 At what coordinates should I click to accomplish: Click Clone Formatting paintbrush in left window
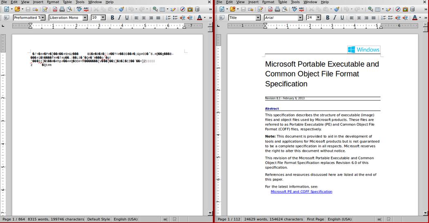tap(121, 9)
